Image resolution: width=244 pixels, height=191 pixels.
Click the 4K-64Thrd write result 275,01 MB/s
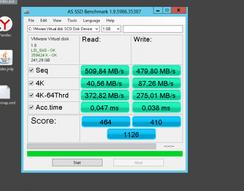[x=157, y=95]
